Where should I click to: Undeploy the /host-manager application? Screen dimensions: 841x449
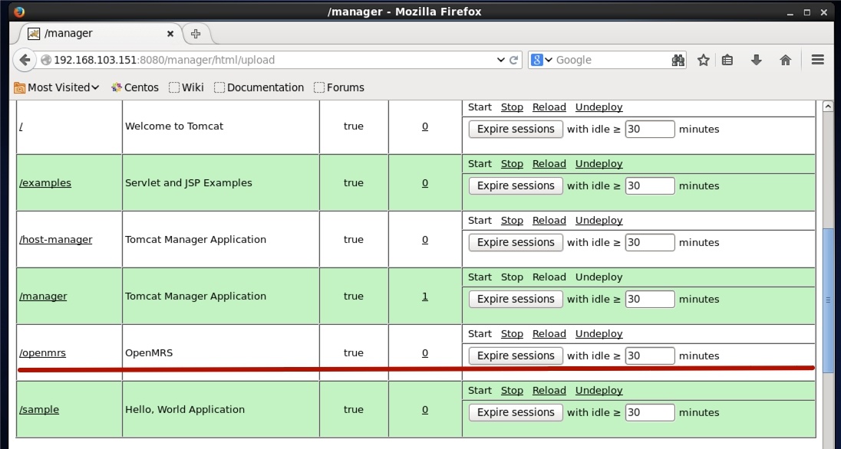[599, 221]
